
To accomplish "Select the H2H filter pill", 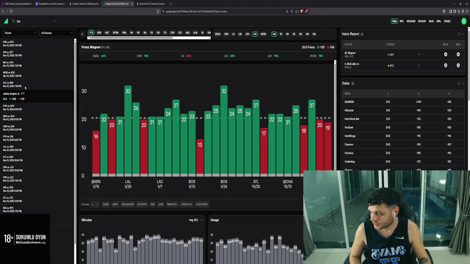I will pyautogui.click(x=226, y=34).
